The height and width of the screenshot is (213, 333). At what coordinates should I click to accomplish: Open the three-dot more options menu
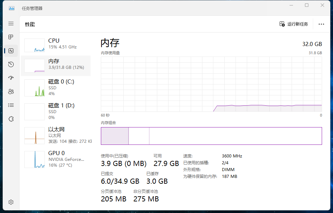coord(321,24)
